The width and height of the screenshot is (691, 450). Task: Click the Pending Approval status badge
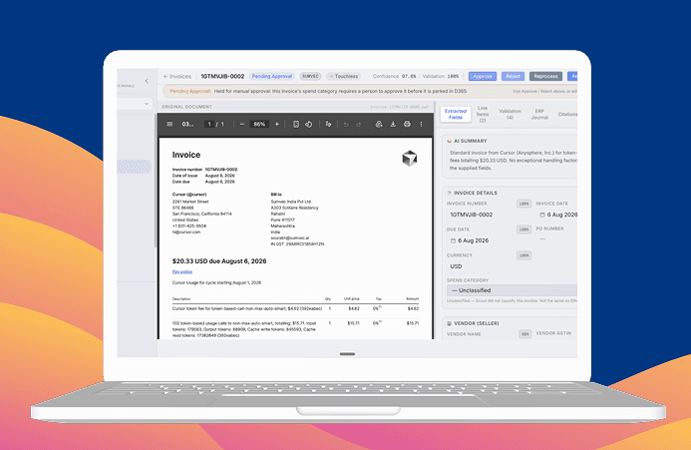click(272, 76)
